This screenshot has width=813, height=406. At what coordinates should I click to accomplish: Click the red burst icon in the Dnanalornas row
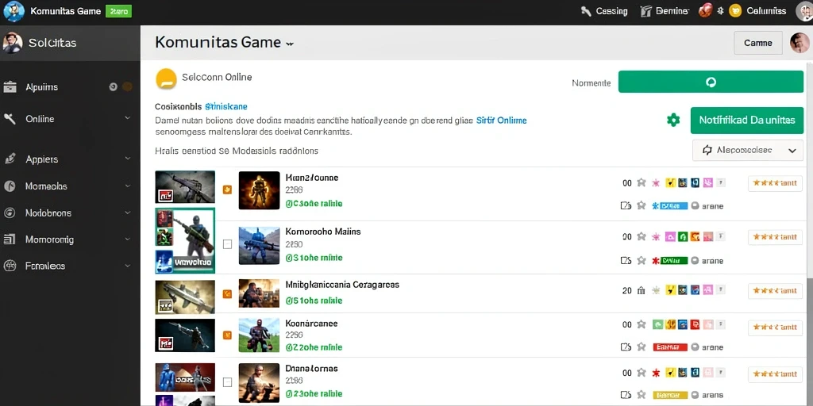pos(655,372)
